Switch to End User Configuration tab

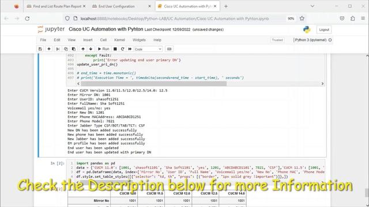(116, 6)
